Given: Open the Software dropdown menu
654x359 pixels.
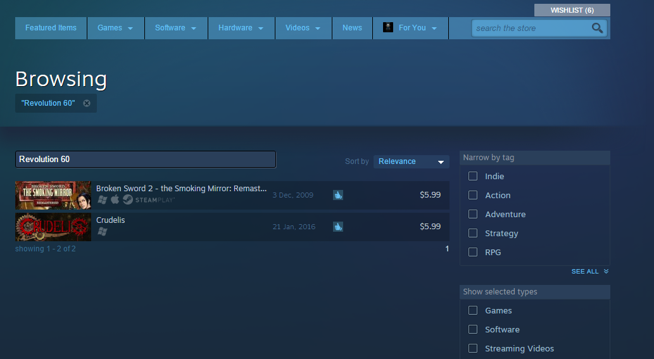Looking at the screenshot, I should tap(176, 28).
